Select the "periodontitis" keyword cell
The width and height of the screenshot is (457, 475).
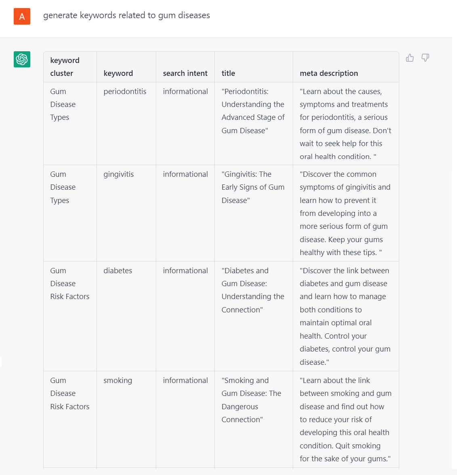(x=125, y=92)
